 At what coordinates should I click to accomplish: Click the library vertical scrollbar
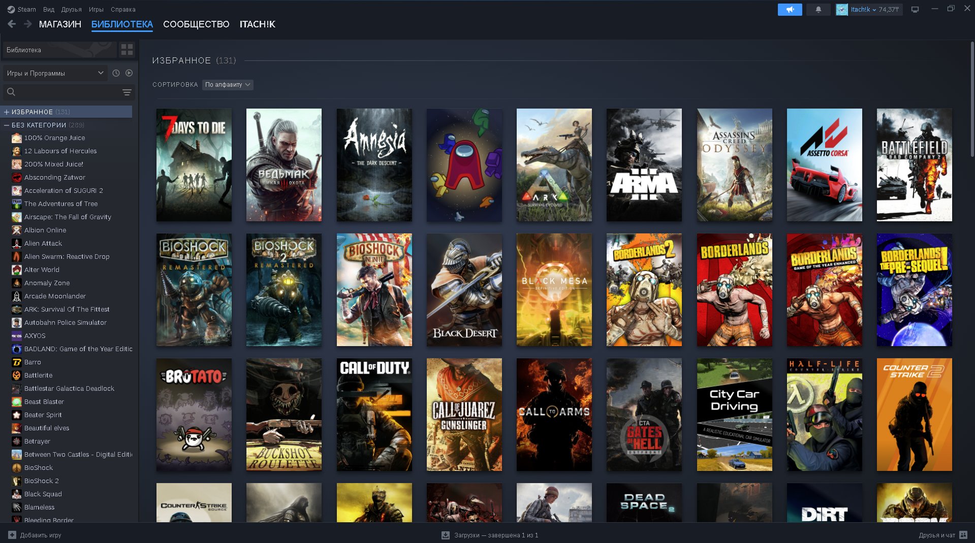pyautogui.click(x=972, y=99)
